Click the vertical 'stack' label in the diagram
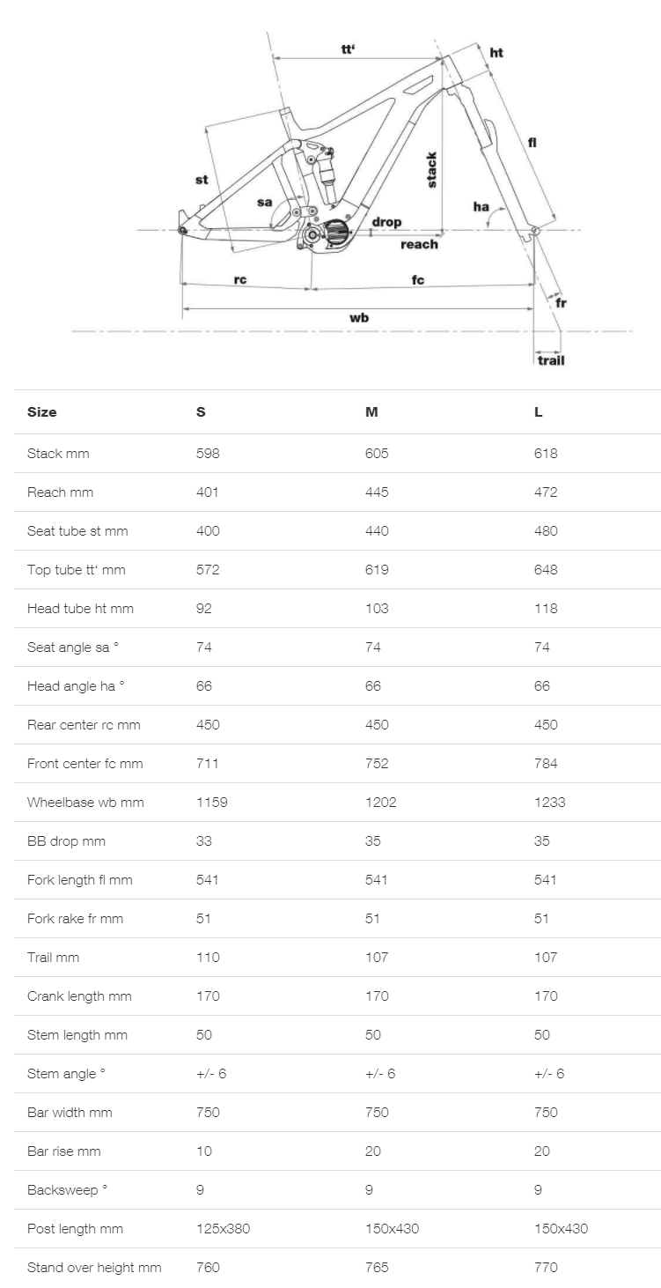The width and height of the screenshot is (661, 1288). point(432,169)
